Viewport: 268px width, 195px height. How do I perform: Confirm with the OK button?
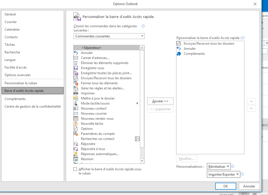(x=226, y=186)
